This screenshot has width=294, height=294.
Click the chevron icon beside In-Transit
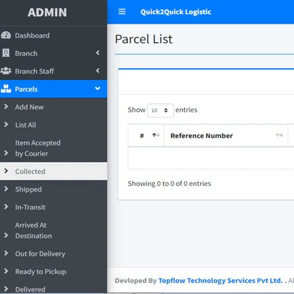pyautogui.click(x=6, y=207)
